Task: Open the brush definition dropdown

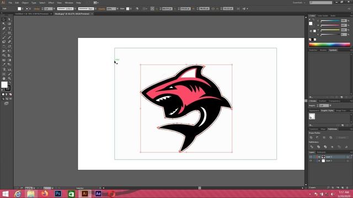Action: tap(95, 9)
